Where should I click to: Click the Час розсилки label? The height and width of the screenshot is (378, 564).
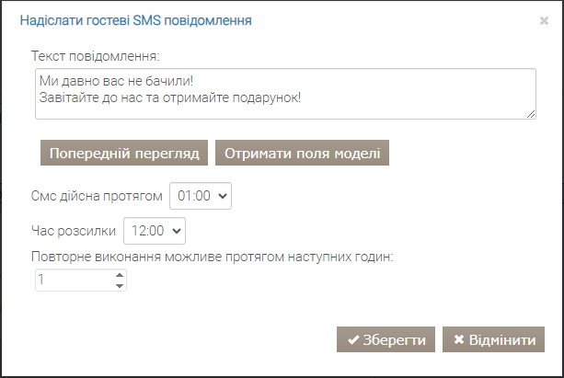pos(74,231)
